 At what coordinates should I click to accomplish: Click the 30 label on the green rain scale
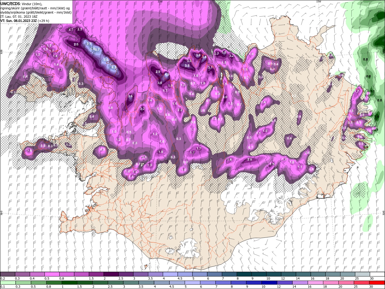[x=372, y=287]
